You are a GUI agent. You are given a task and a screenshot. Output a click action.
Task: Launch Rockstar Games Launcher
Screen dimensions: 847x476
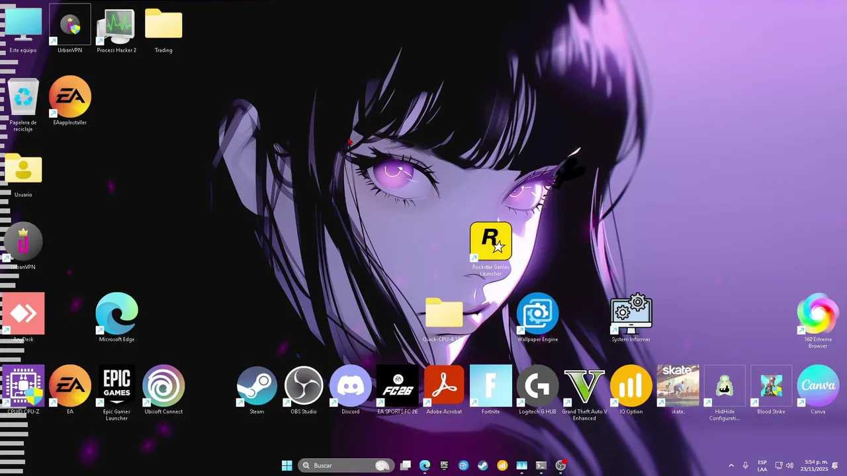click(491, 248)
